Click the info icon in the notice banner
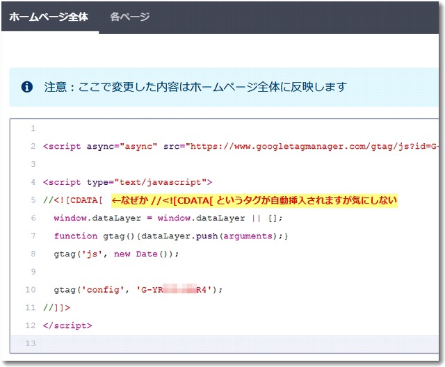The width and height of the screenshot is (445, 367). [x=27, y=87]
